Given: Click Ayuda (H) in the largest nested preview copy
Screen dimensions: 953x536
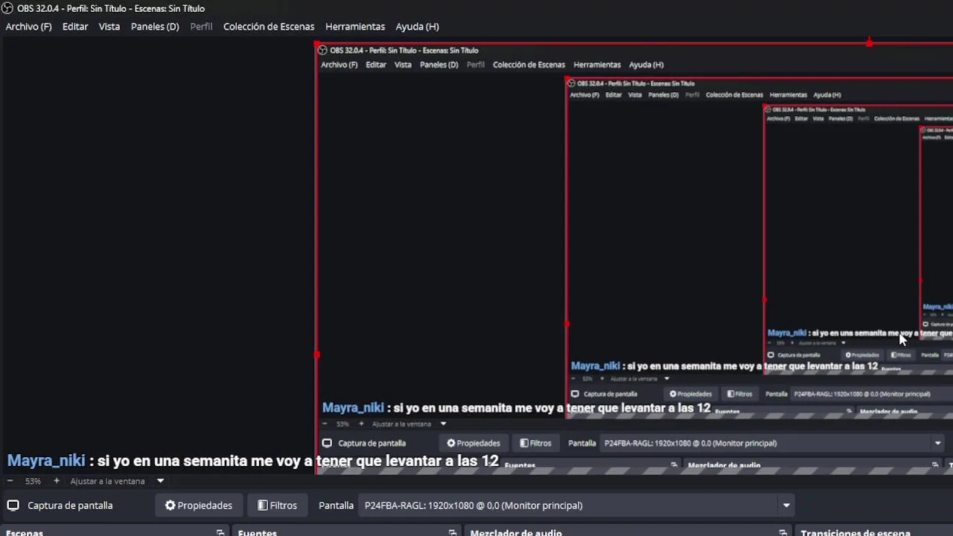Looking at the screenshot, I should (x=646, y=65).
